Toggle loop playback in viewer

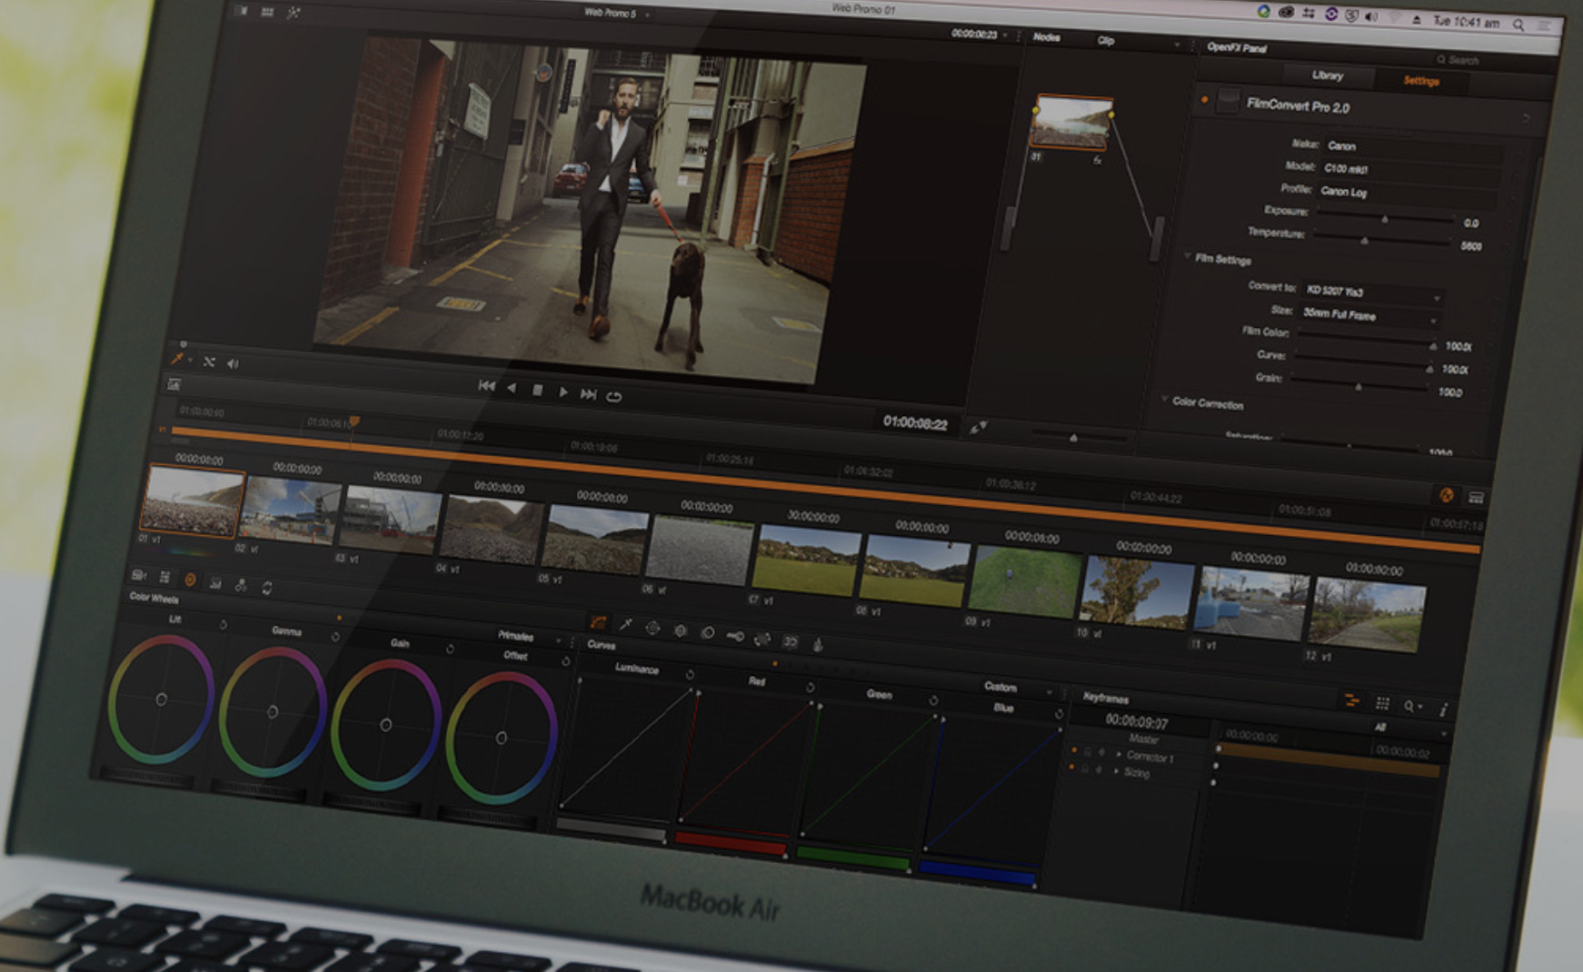(x=614, y=396)
